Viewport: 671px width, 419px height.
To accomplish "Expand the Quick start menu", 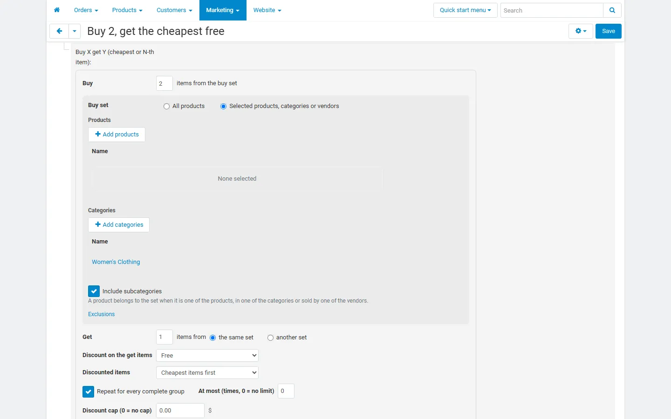I will pos(465,10).
